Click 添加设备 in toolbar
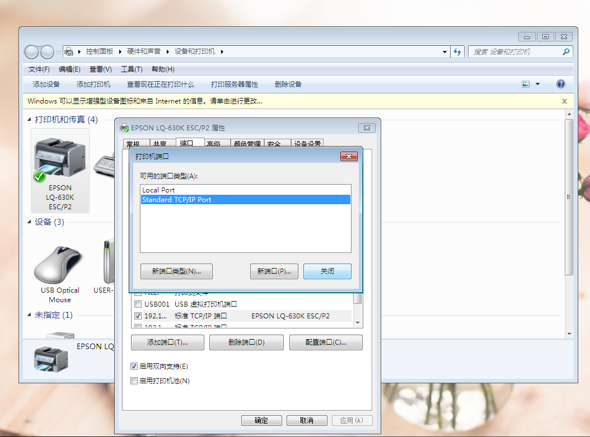This screenshot has width=590, height=437. coord(46,84)
